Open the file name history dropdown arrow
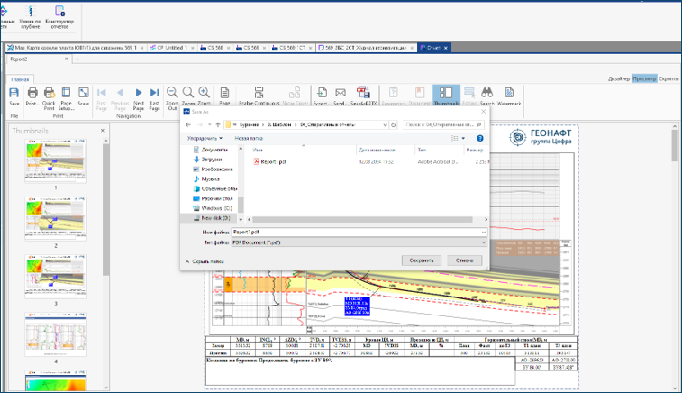This screenshot has width=682, height=393. tap(483, 233)
